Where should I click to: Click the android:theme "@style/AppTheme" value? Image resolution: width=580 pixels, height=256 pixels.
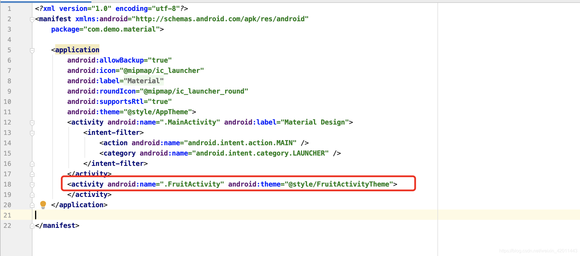pyautogui.click(x=158, y=112)
